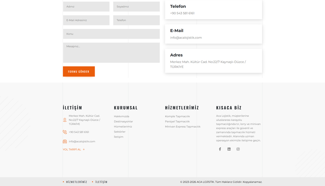Select Hizmetlerimiz in bottom bar menu
Viewport: 325px width, 186px height.
76,182
